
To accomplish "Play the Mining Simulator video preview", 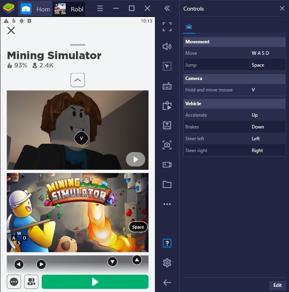I will tap(136, 160).
